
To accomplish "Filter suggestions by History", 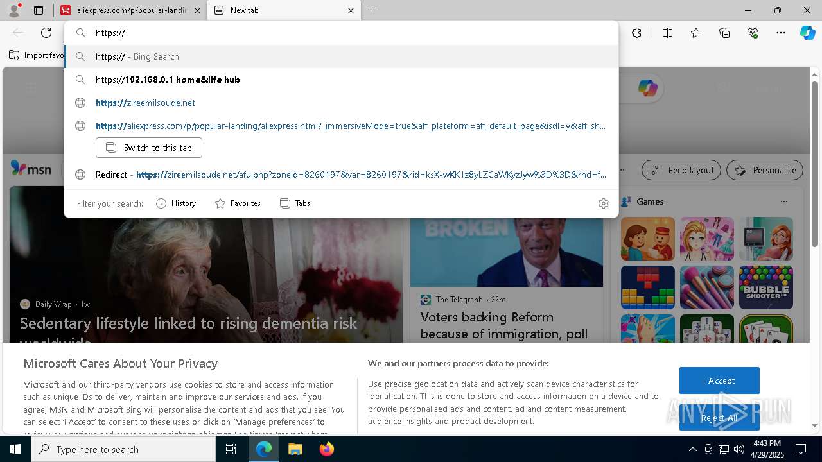I will click(x=176, y=203).
